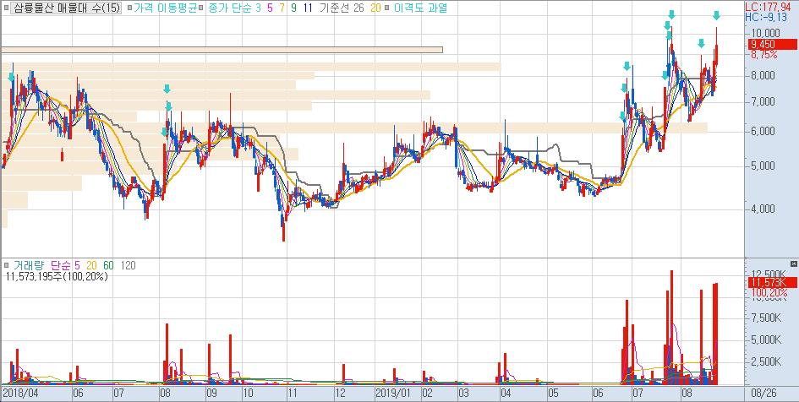Select the green 9-period moving average number
799x402 pixels.
click(294, 8)
